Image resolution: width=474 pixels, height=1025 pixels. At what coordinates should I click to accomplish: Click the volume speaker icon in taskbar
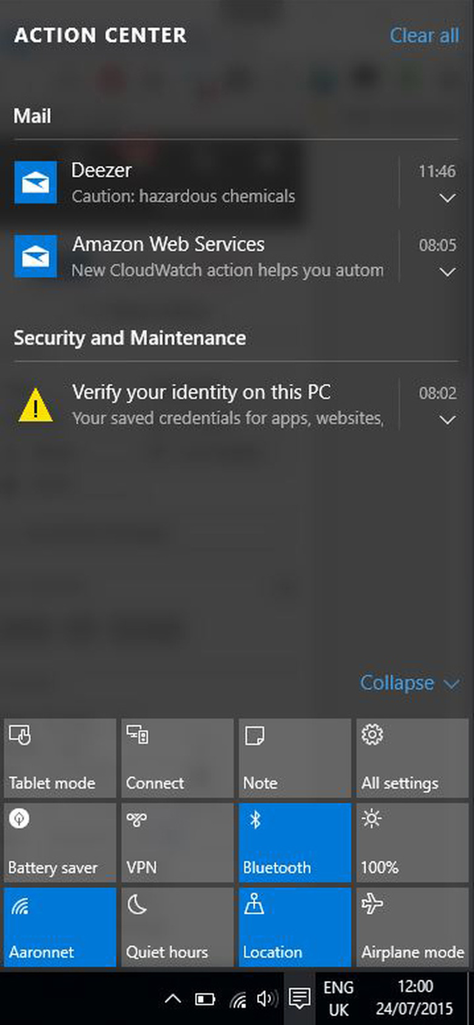(x=267, y=998)
